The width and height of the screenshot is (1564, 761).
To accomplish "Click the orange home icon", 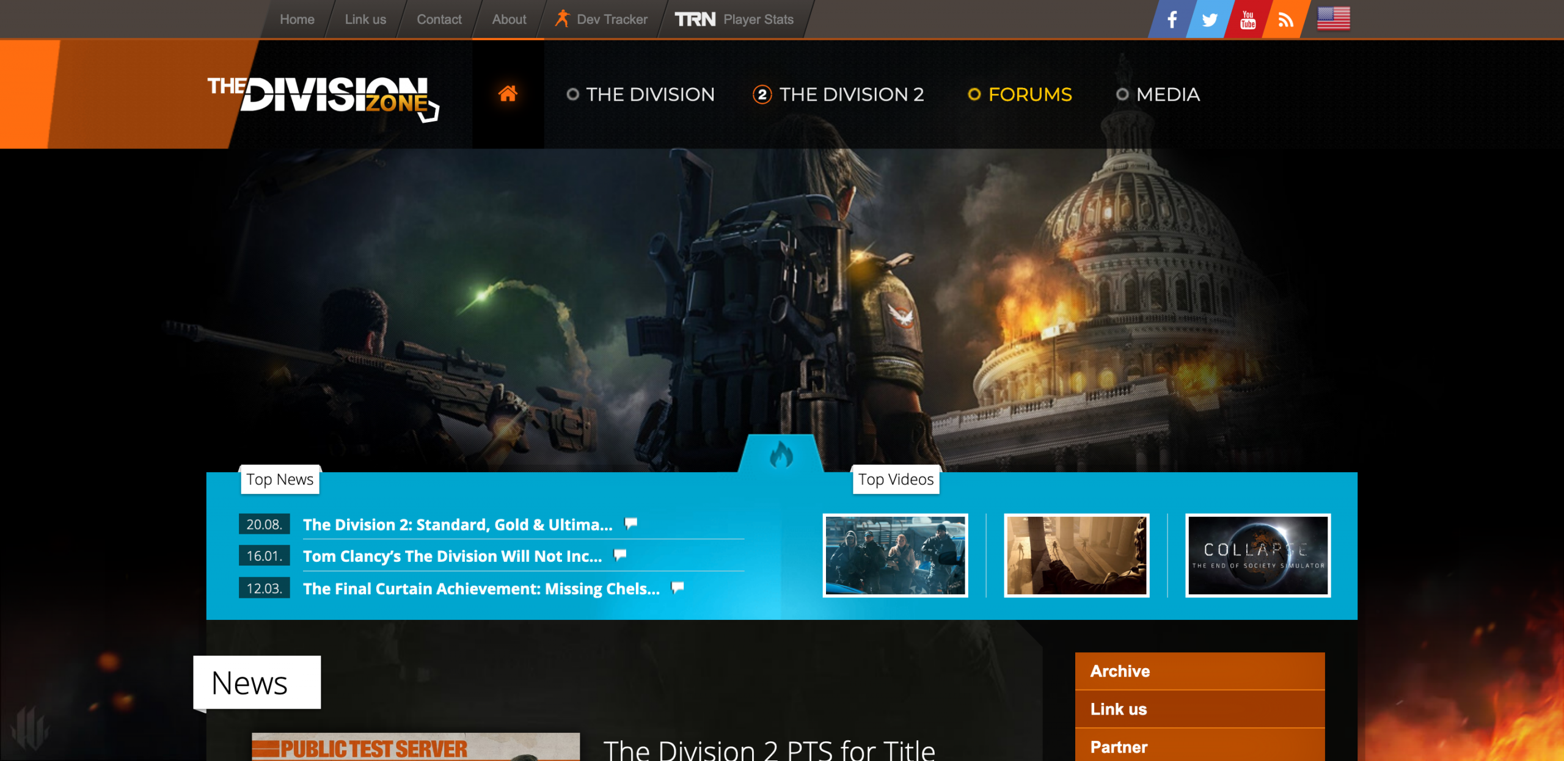I will [508, 94].
